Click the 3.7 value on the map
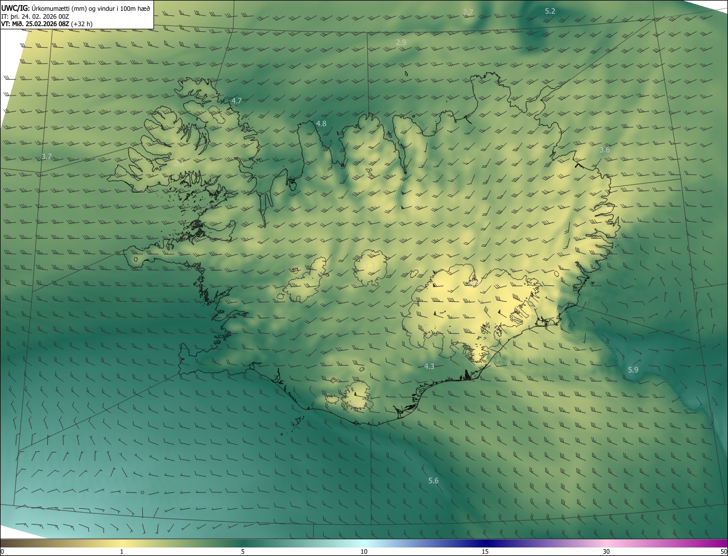This screenshot has width=728, height=556. tap(47, 156)
